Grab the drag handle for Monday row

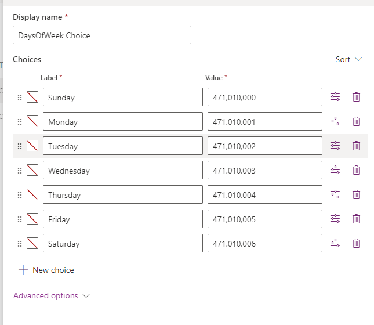click(20, 122)
